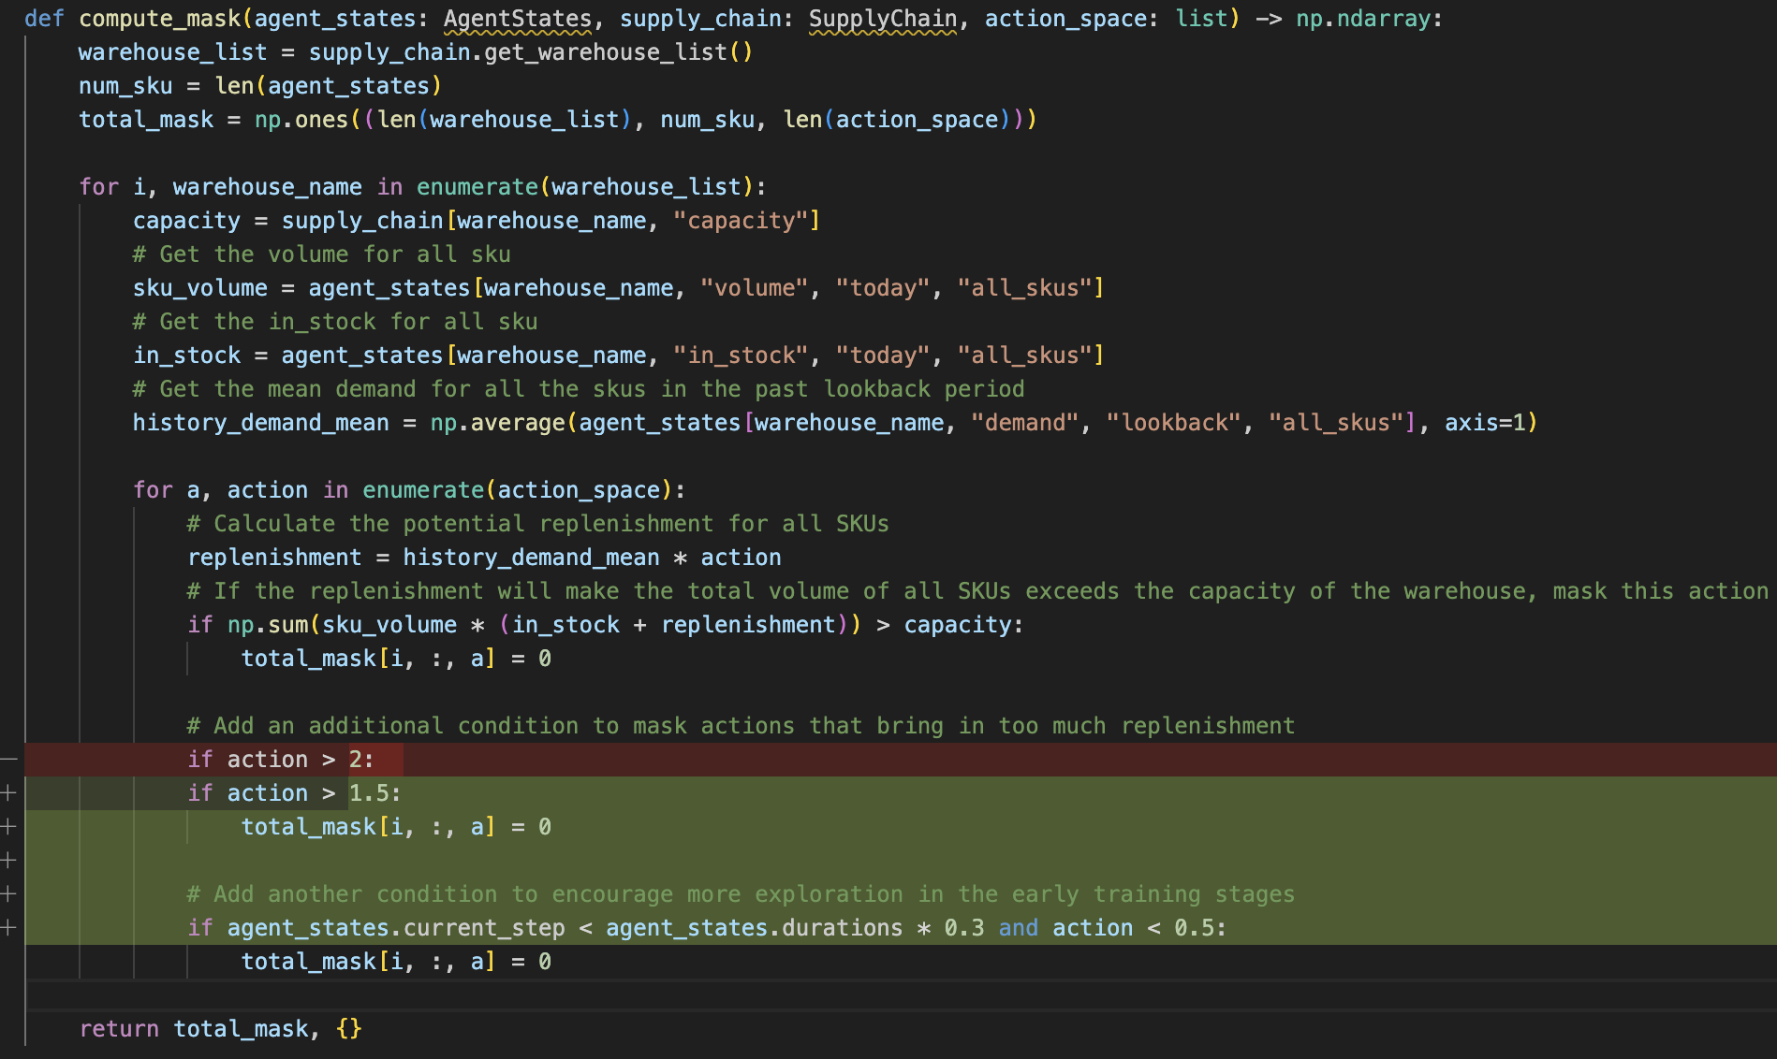This screenshot has width=1777, height=1059.
Task: Click the removed line 'if action > 2:'
Action: [x=281, y=760]
